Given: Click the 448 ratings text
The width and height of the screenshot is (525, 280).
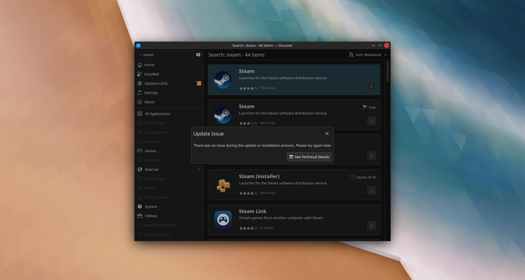Looking at the screenshot, I should point(268,123).
